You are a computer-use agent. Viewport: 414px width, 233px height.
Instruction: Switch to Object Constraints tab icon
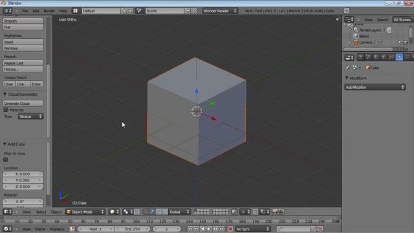click(x=391, y=57)
